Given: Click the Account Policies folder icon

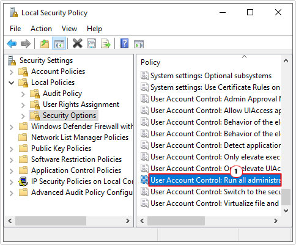Looking at the screenshot, I should point(23,71).
